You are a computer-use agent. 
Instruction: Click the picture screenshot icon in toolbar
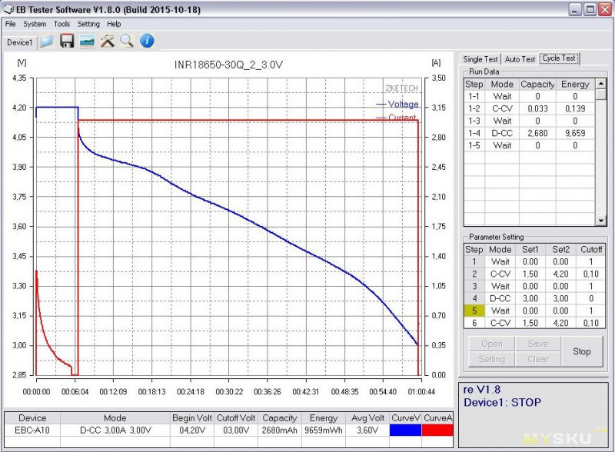(87, 42)
